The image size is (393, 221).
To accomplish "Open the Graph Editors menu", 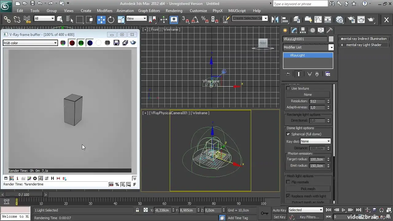I will click(149, 11).
